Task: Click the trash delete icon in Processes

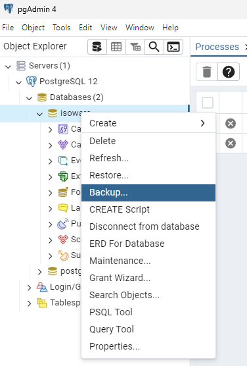Action: click(x=207, y=72)
